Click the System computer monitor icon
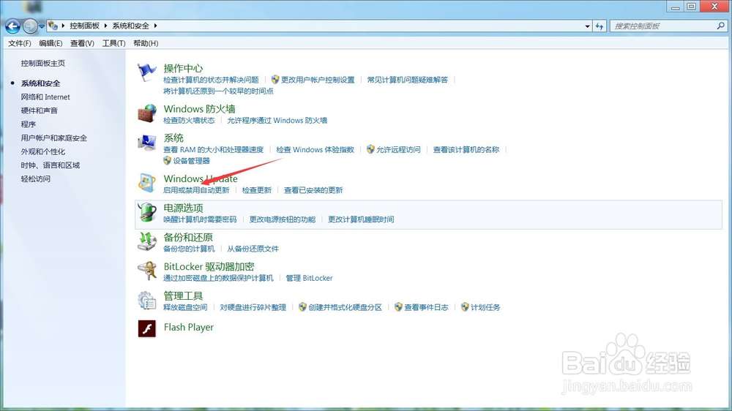 click(147, 143)
